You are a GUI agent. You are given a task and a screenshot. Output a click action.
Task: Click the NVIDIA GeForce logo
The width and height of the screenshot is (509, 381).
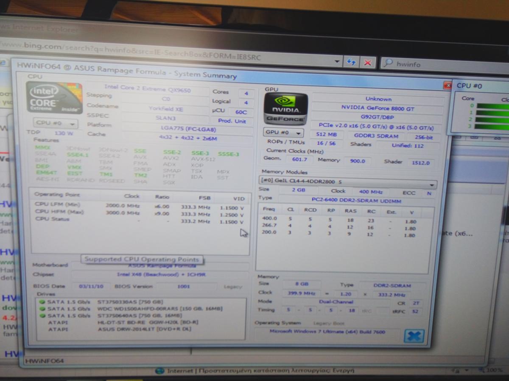(285, 108)
